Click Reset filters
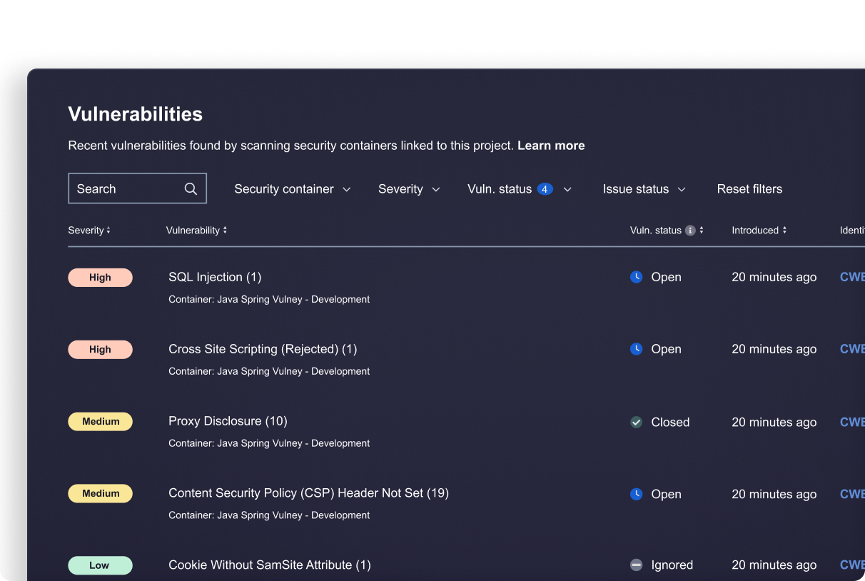Screen dimensions: 865x581 coord(749,188)
